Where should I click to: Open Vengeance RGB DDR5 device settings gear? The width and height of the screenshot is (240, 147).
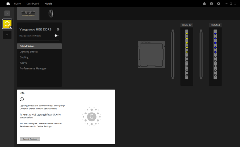click(x=58, y=29)
